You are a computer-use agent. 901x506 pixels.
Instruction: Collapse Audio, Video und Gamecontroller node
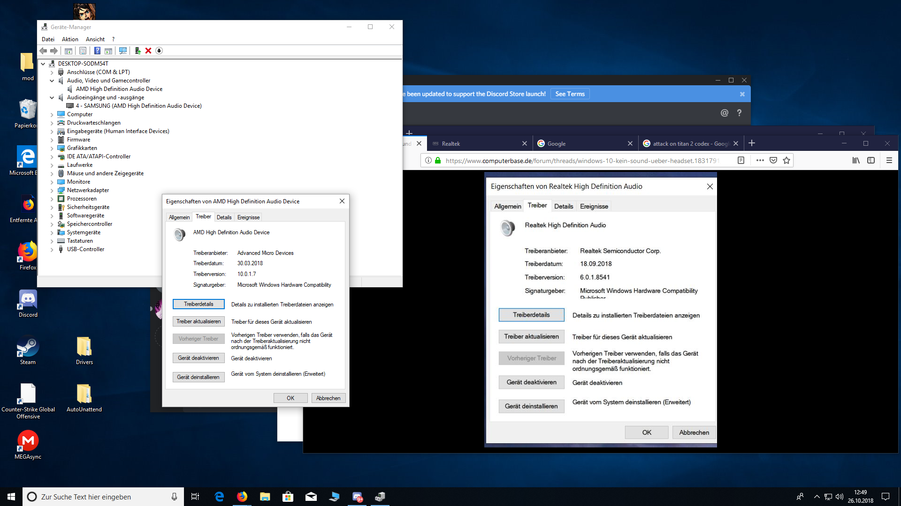pos(52,81)
